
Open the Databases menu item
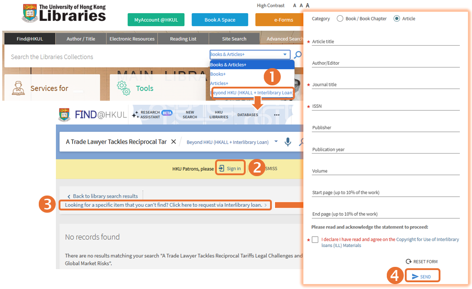(247, 115)
